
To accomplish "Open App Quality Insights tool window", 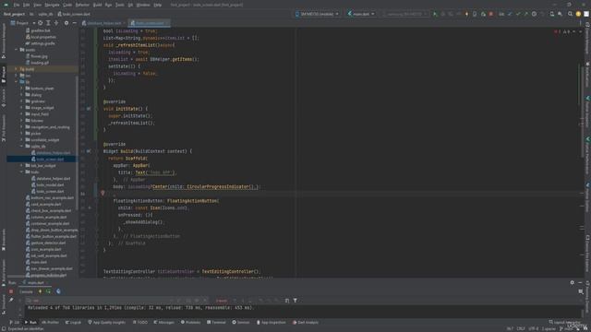I will coord(107,322).
